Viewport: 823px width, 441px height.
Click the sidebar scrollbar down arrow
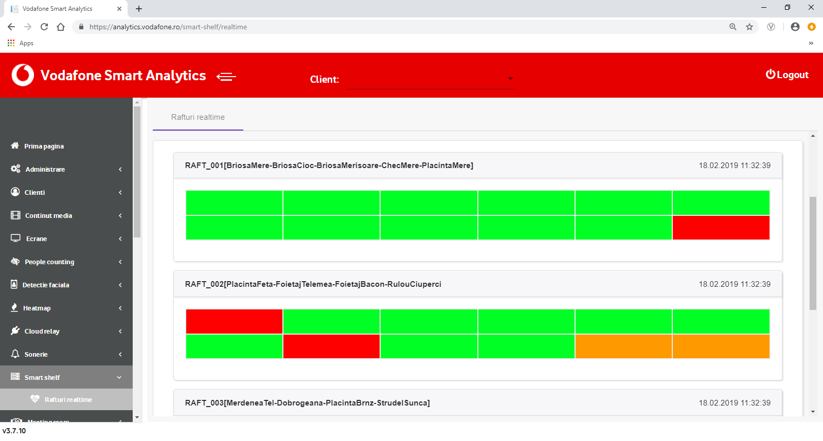(x=137, y=417)
